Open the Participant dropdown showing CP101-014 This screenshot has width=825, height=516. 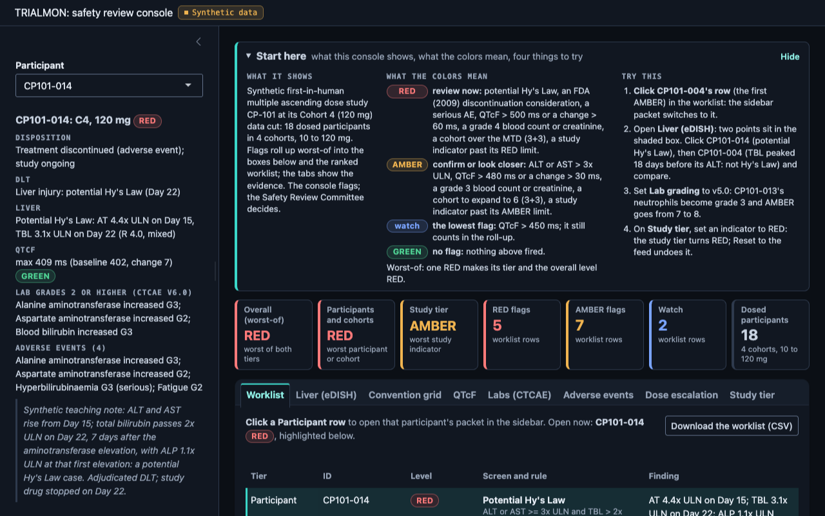(x=109, y=86)
